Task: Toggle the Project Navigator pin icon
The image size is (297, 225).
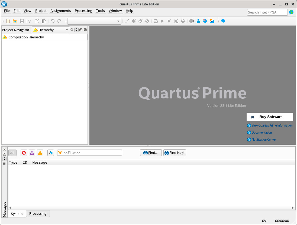Action: (x=76, y=30)
